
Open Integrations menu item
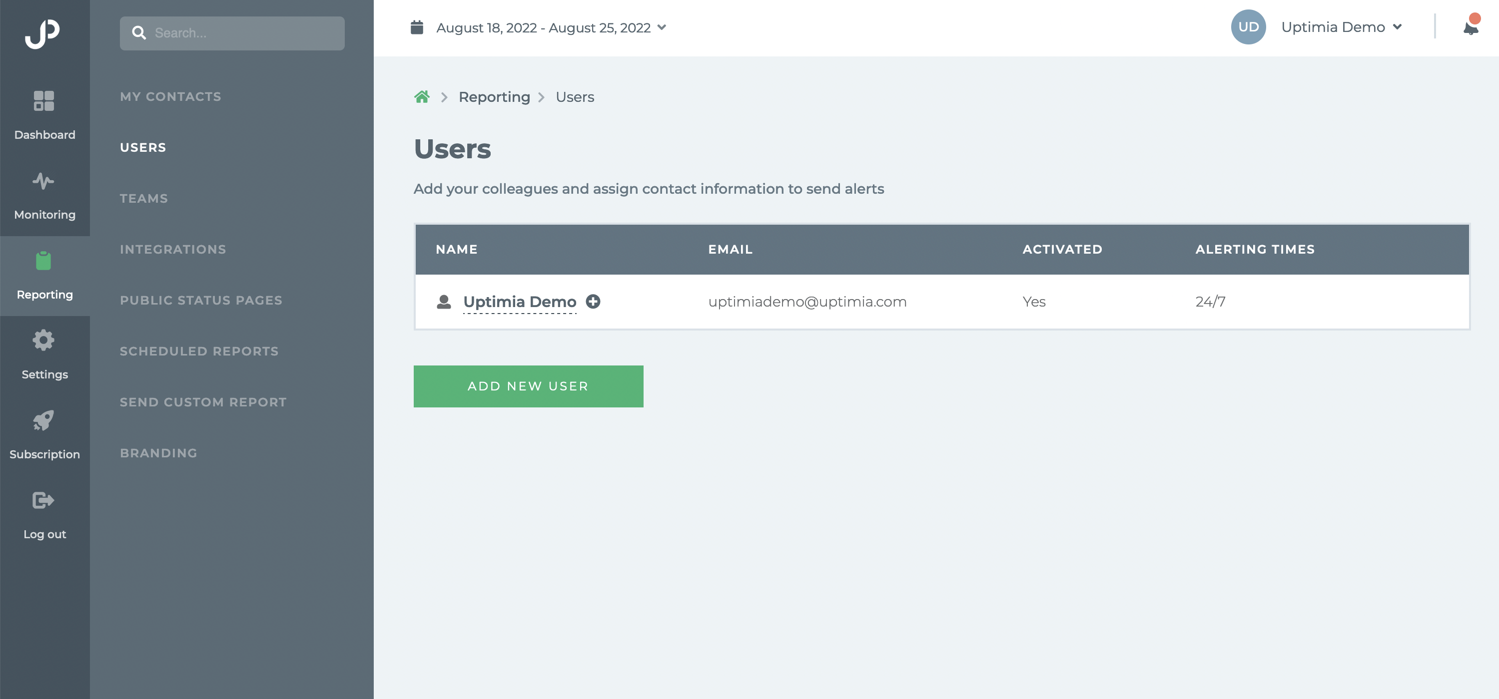click(x=173, y=250)
